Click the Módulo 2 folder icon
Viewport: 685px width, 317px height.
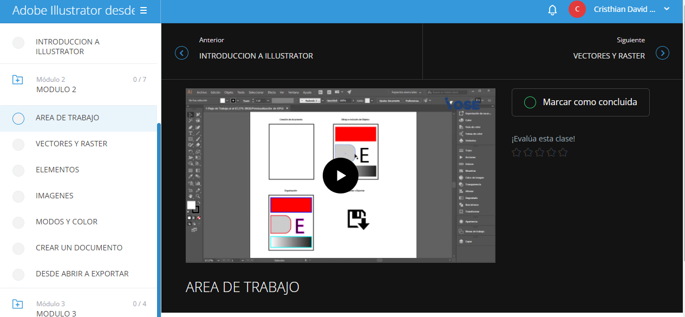pos(18,80)
